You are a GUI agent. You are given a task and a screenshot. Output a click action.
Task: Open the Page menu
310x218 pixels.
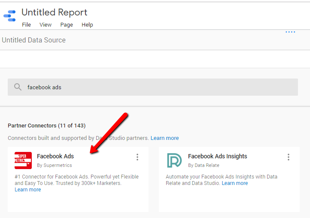click(67, 25)
